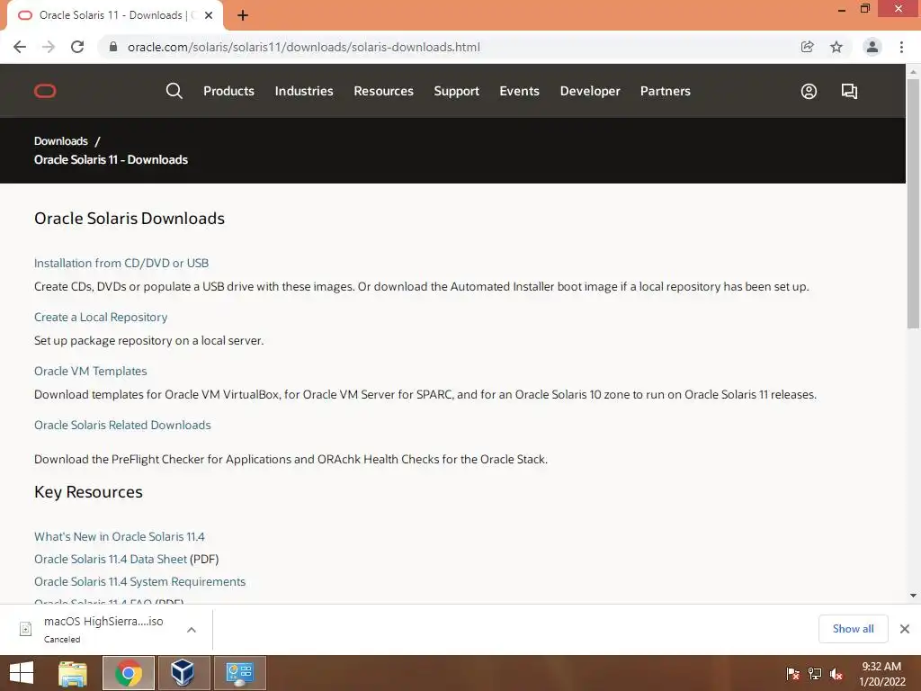The height and width of the screenshot is (691, 921).
Task: Open the Developer menu
Action: pos(590,91)
